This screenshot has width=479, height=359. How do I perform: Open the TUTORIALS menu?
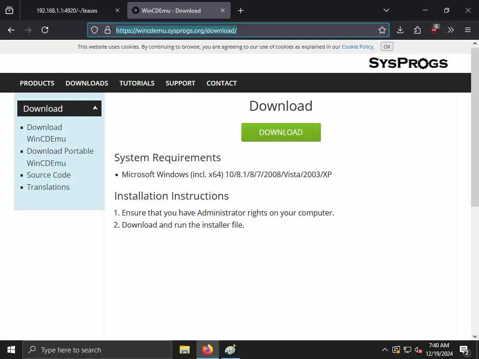137,83
